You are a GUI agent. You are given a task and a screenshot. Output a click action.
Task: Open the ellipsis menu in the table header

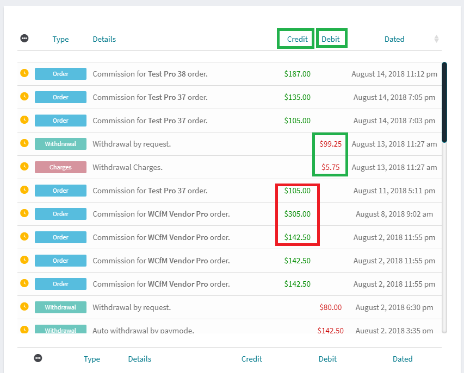(x=24, y=38)
